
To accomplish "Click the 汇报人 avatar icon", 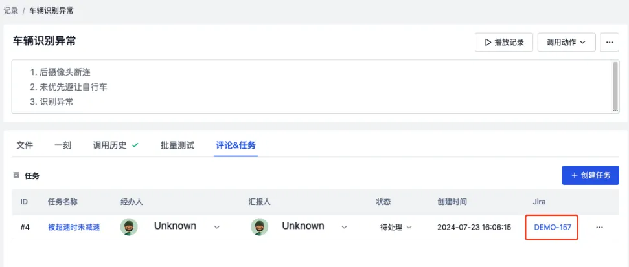I will tap(260, 227).
